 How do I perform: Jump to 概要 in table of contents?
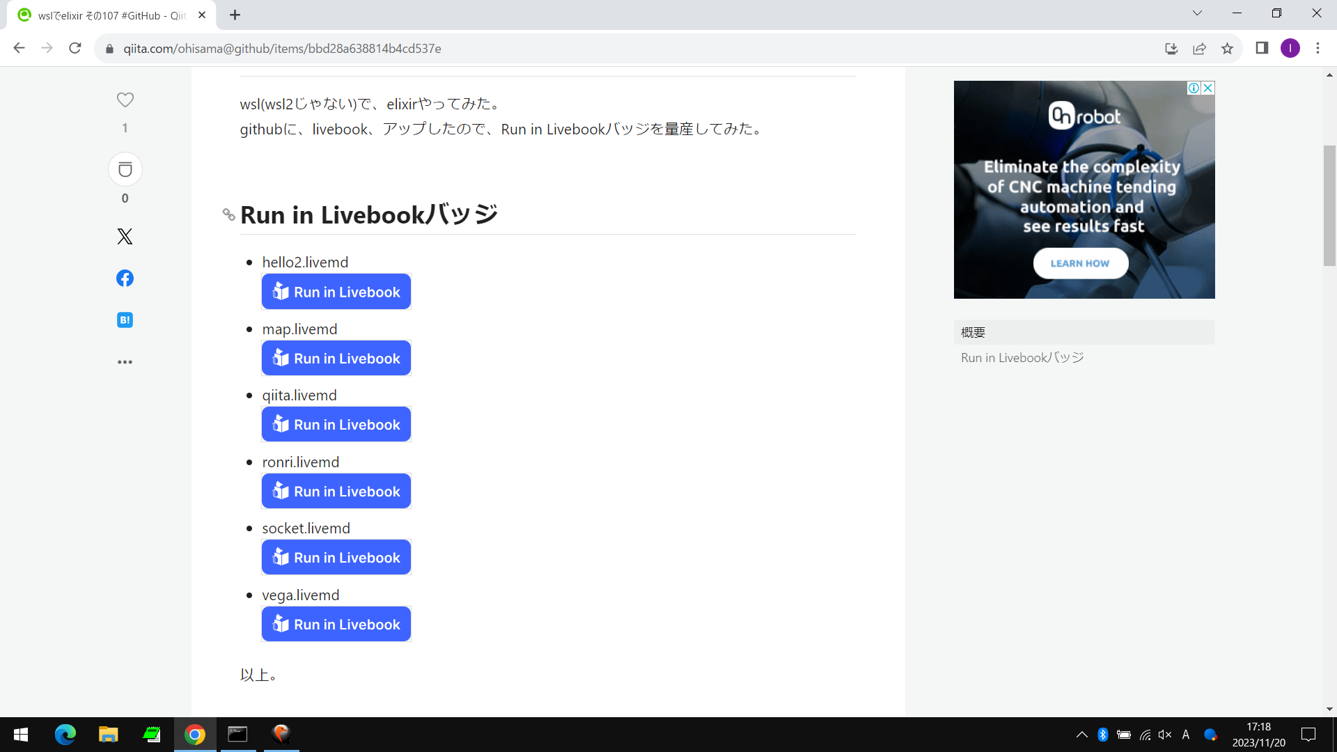coord(974,332)
